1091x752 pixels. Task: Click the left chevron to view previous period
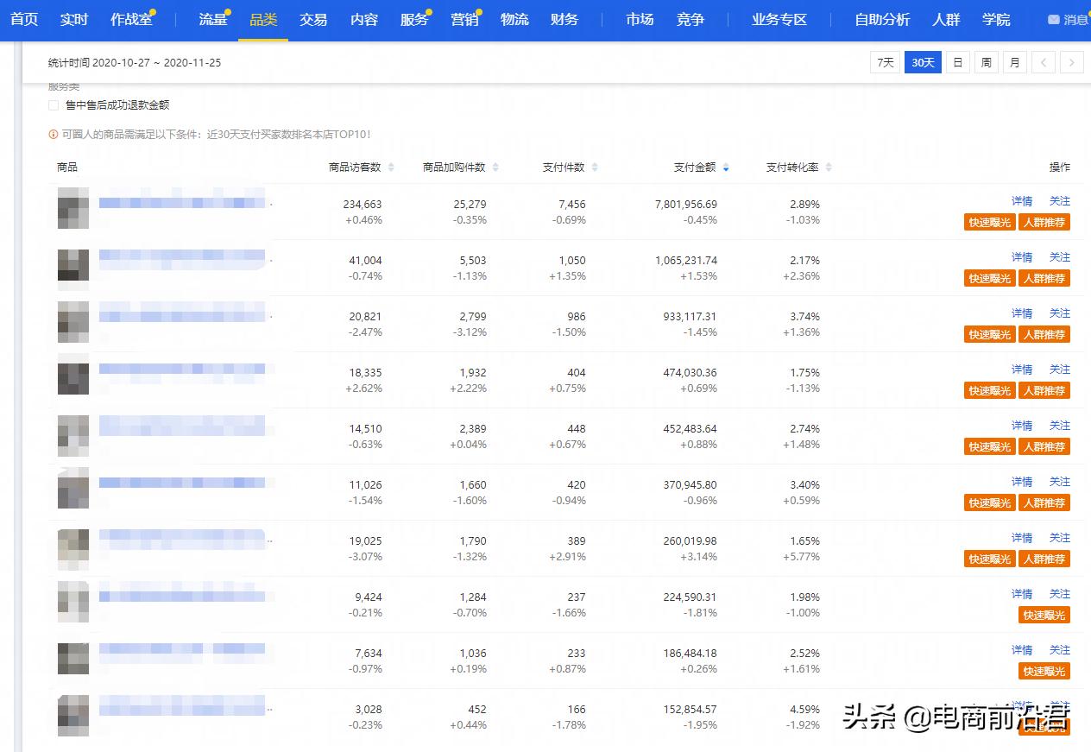(1044, 61)
